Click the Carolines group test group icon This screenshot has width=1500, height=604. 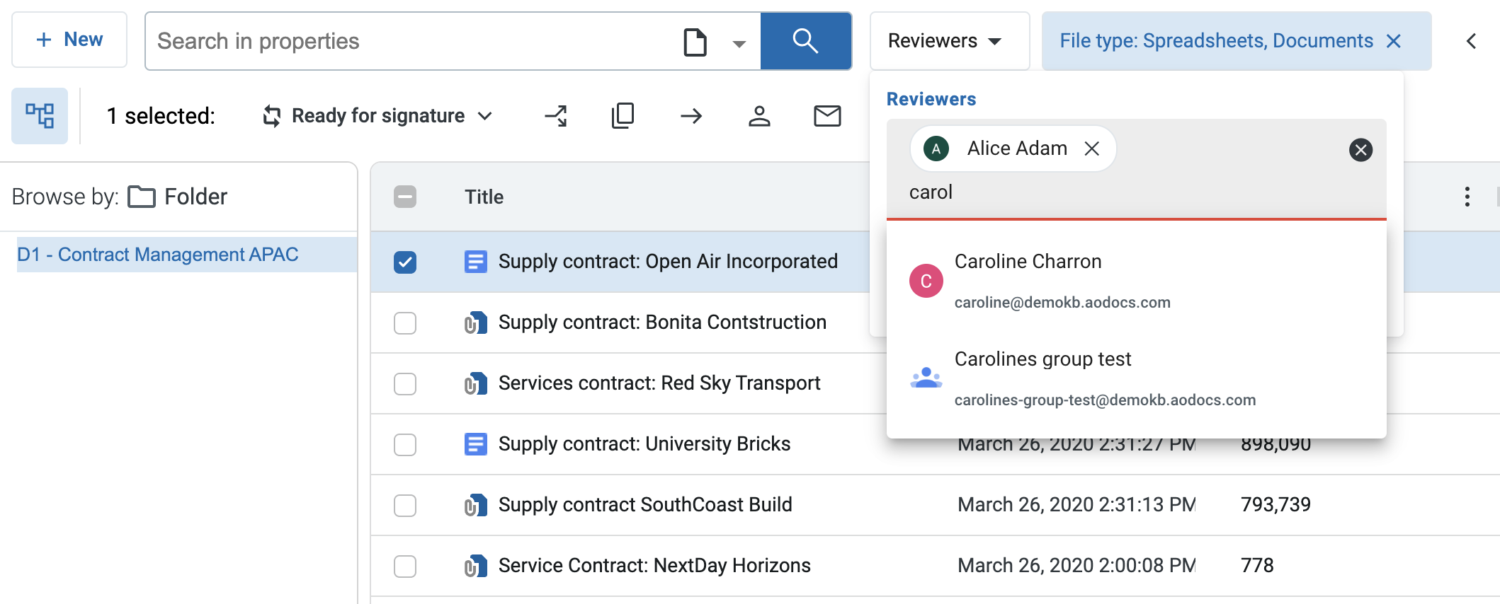pos(926,378)
